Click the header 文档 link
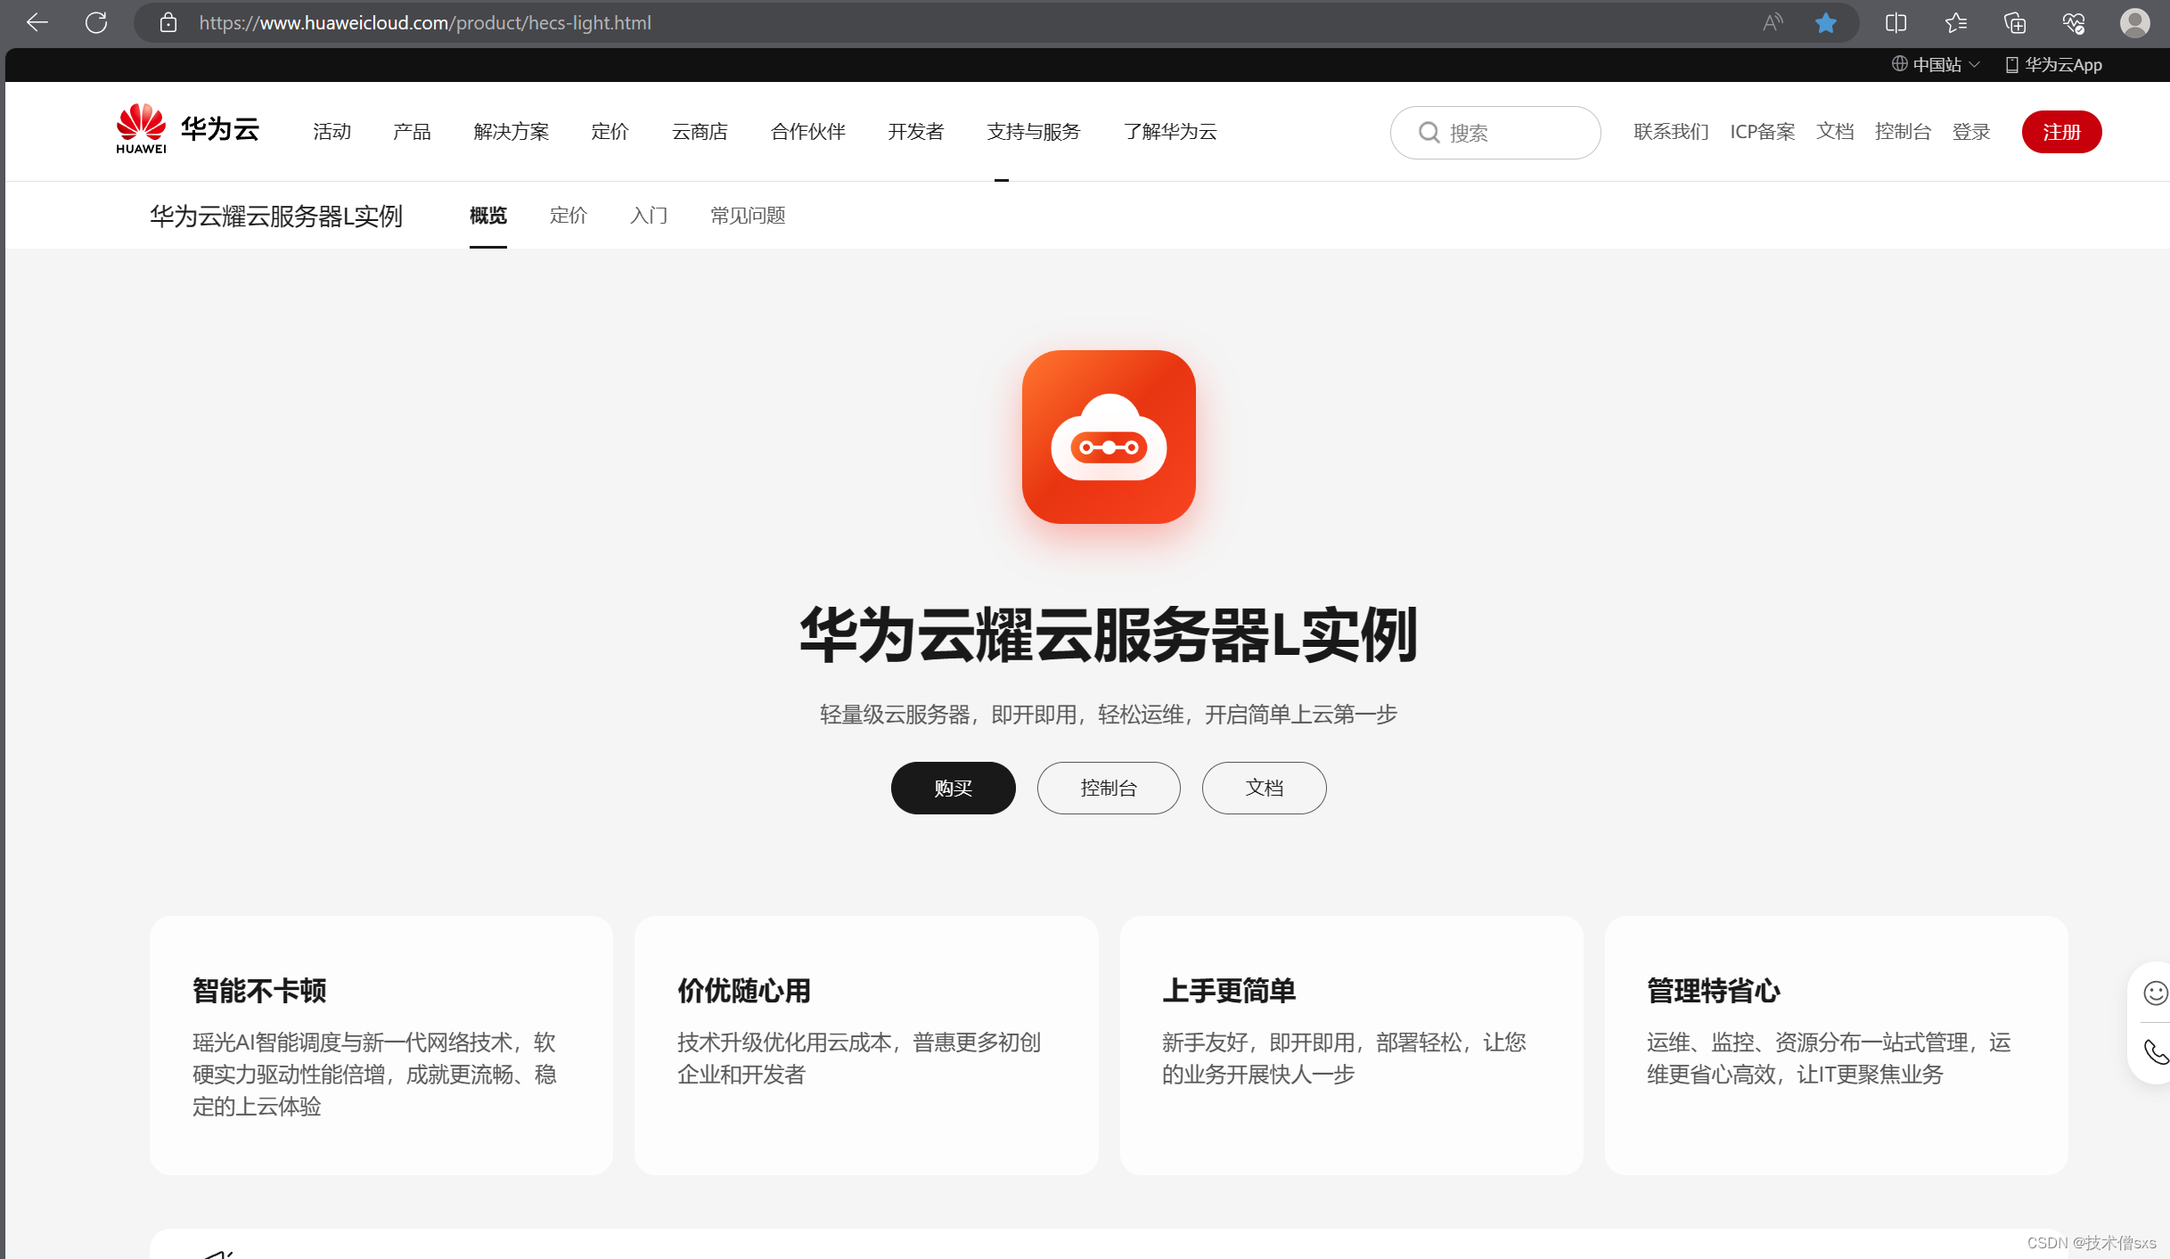The height and width of the screenshot is (1259, 2170). [x=1835, y=131]
